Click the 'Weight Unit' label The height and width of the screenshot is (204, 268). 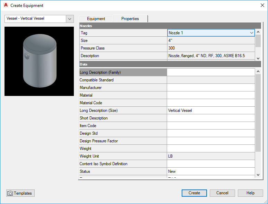click(x=89, y=156)
